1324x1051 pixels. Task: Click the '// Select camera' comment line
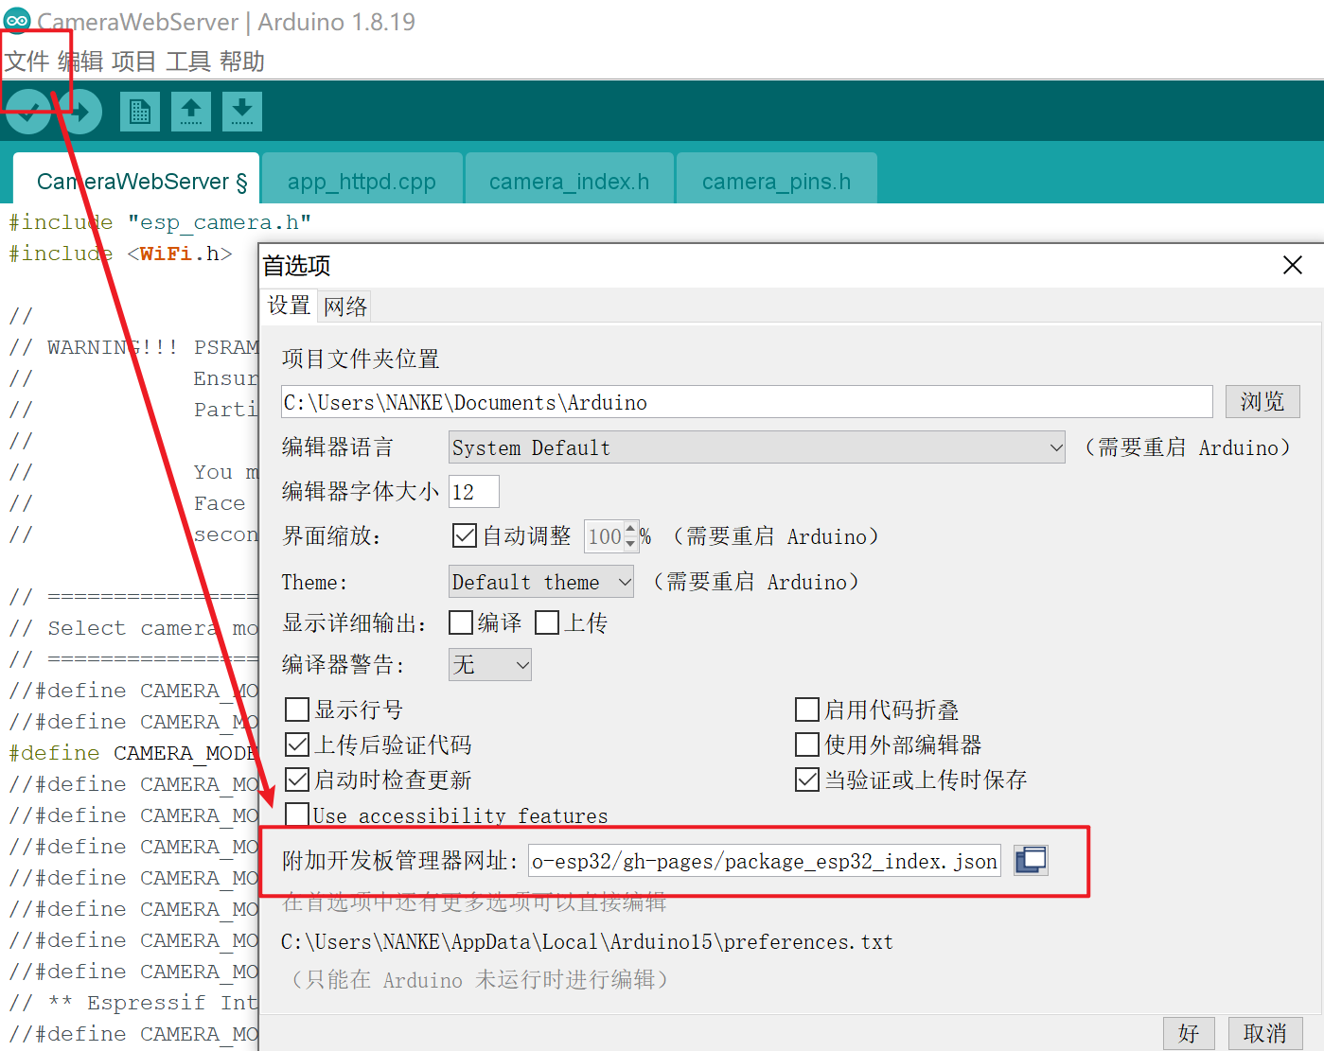[x=132, y=628]
